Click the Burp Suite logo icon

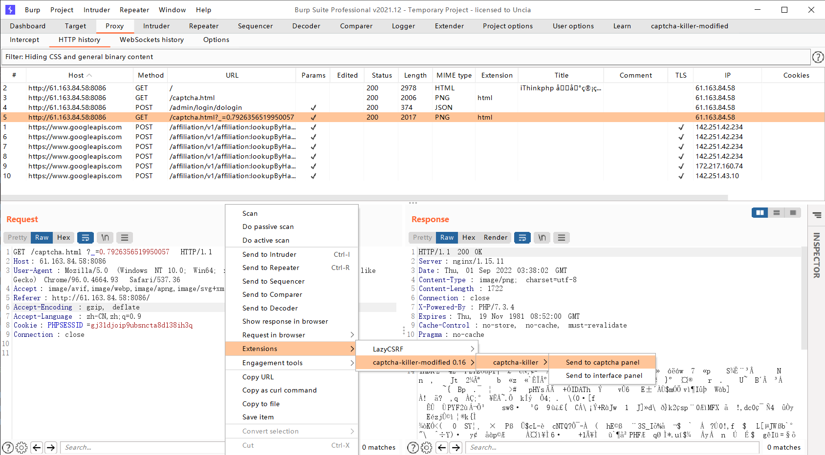[x=10, y=10]
